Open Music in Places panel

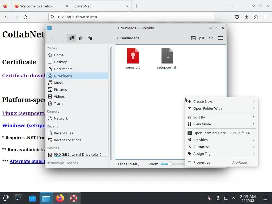click(77, 83)
